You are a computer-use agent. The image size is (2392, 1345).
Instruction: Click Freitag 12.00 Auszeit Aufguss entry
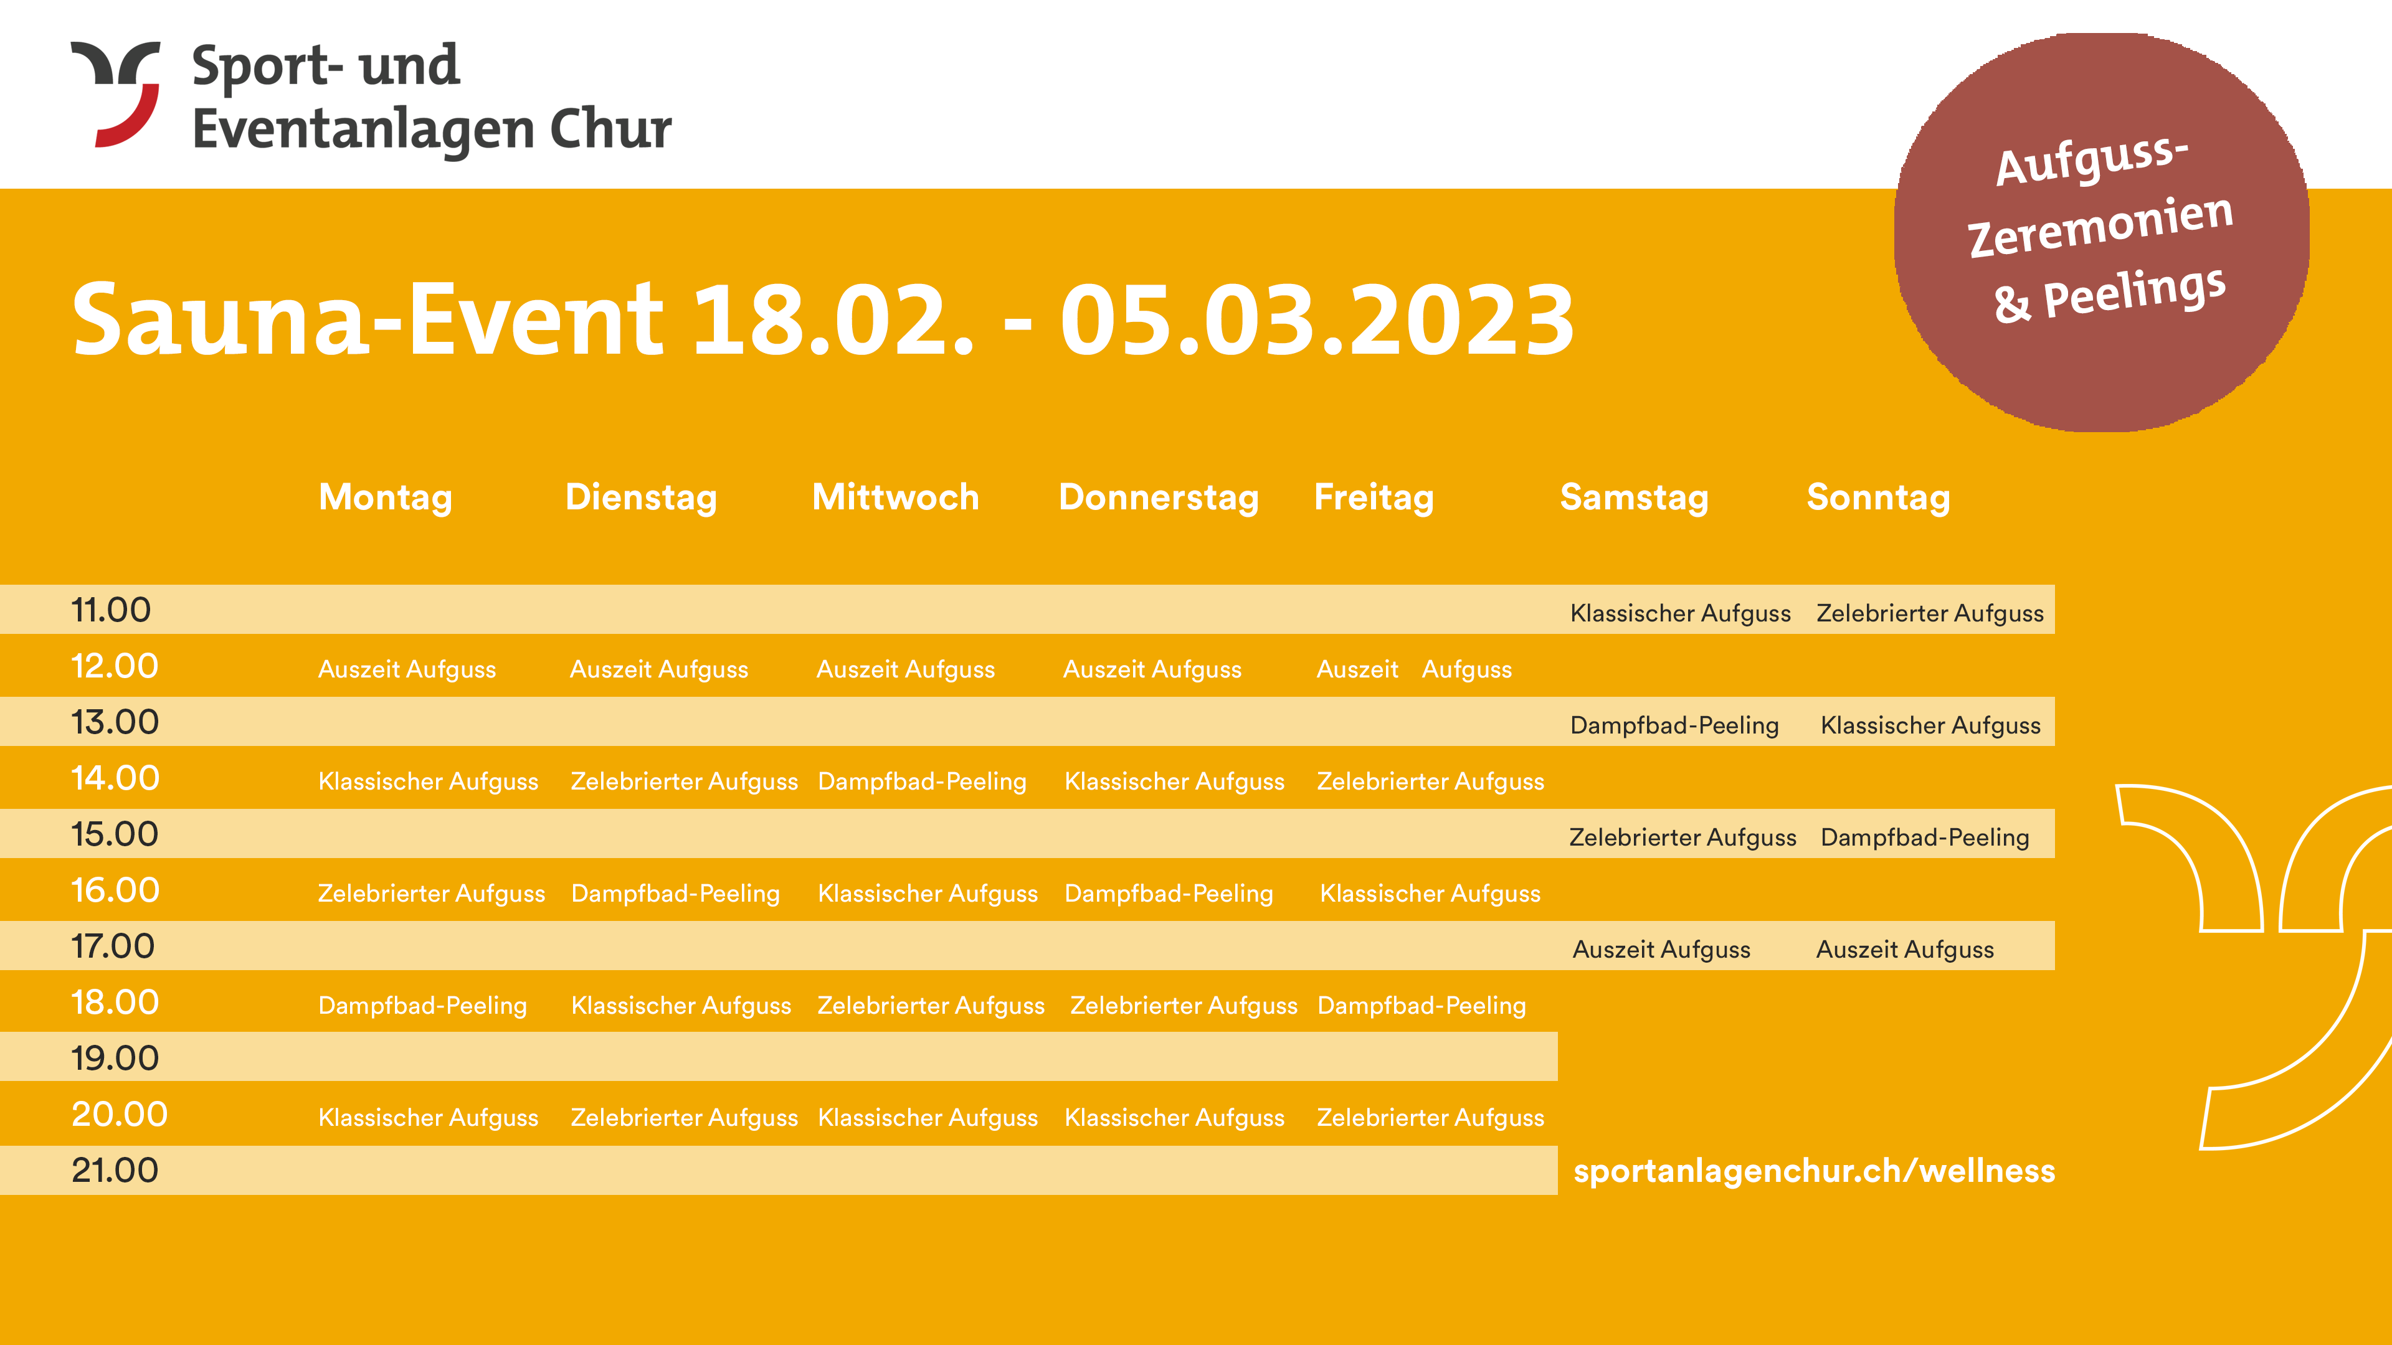[1414, 670]
